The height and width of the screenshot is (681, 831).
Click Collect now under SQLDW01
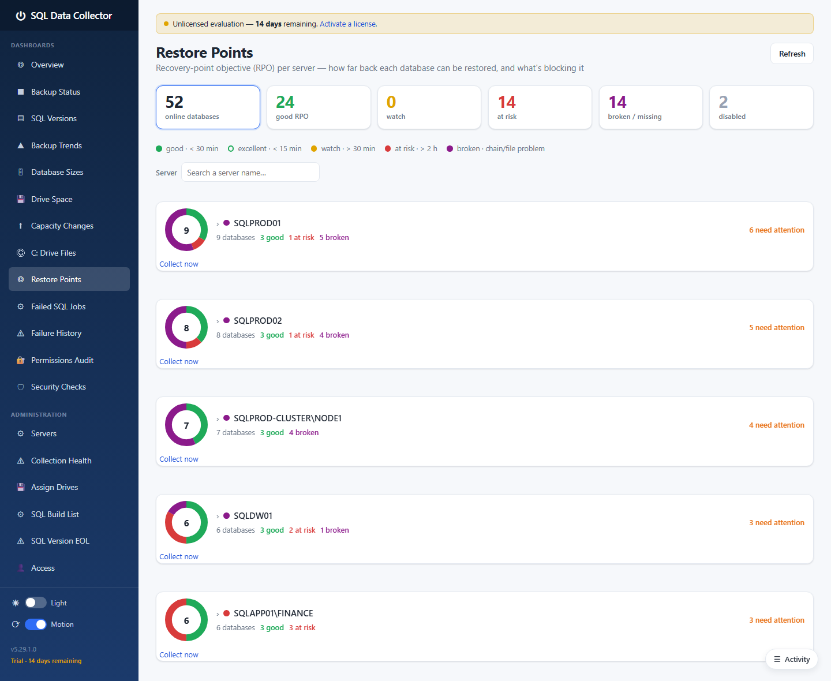click(179, 556)
